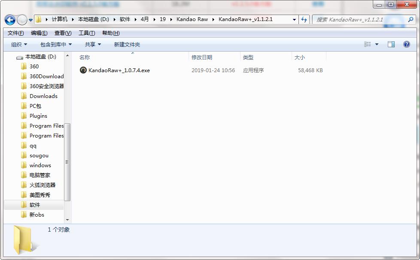Select file KandaoRaw+_1.0.7.4.exe
This screenshot has height=260, width=420.
119,70
